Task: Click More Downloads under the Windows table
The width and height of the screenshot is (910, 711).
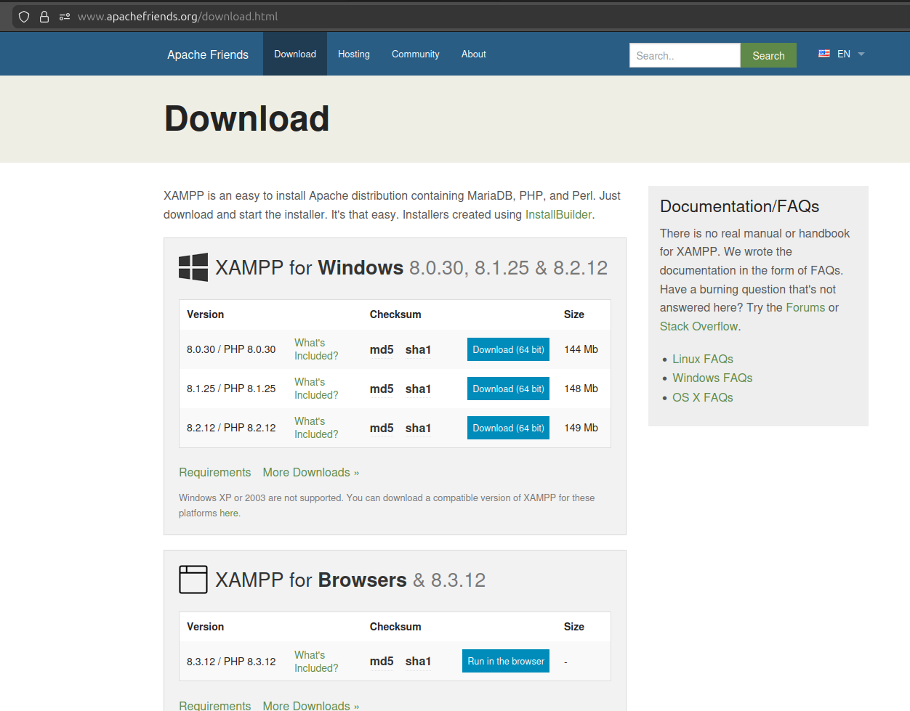Action: [x=310, y=472]
